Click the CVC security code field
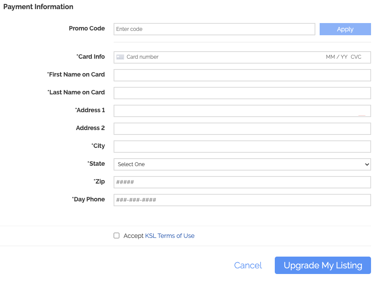The image size is (378, 284). click(x=356, y=57)
